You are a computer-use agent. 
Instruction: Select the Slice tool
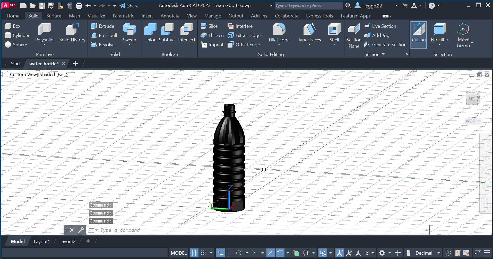pos(209,26)
